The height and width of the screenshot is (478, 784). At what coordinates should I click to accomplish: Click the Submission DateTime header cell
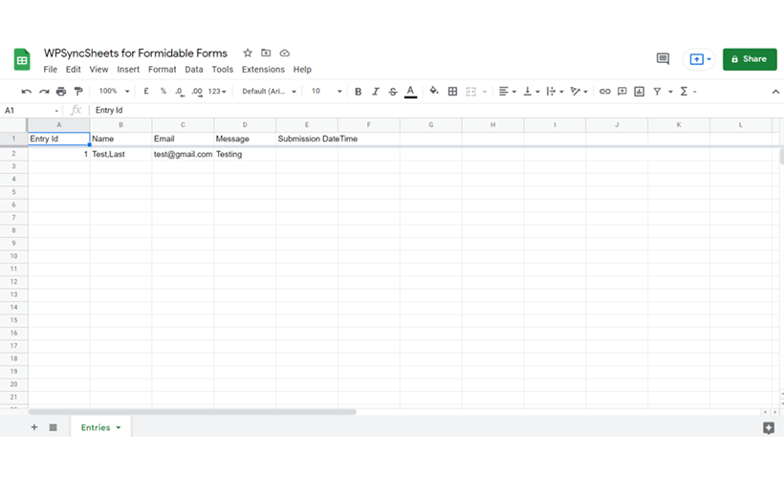tap(307, 139)
